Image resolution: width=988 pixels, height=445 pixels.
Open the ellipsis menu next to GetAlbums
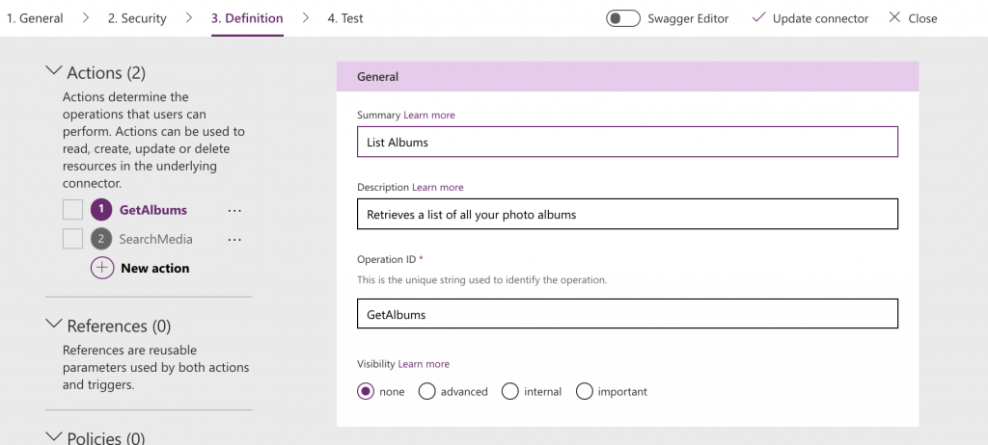[234, 210]
